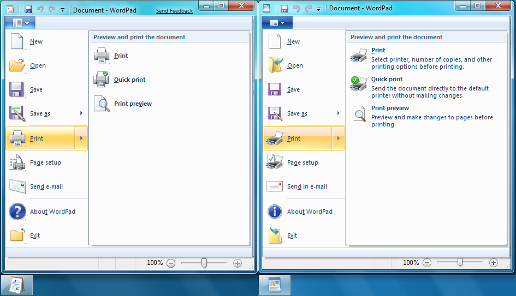Click Redo arrow in left window title bar
Image resolution: width=516 pixels, height=296 pixels.
[x=52, y=9]
